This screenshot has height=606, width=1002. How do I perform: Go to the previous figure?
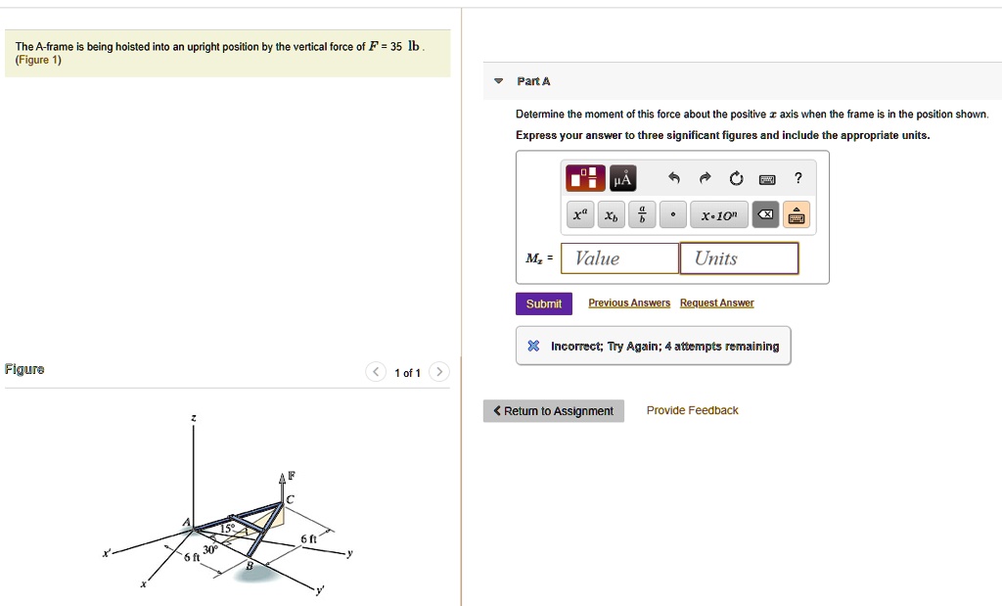376,372
